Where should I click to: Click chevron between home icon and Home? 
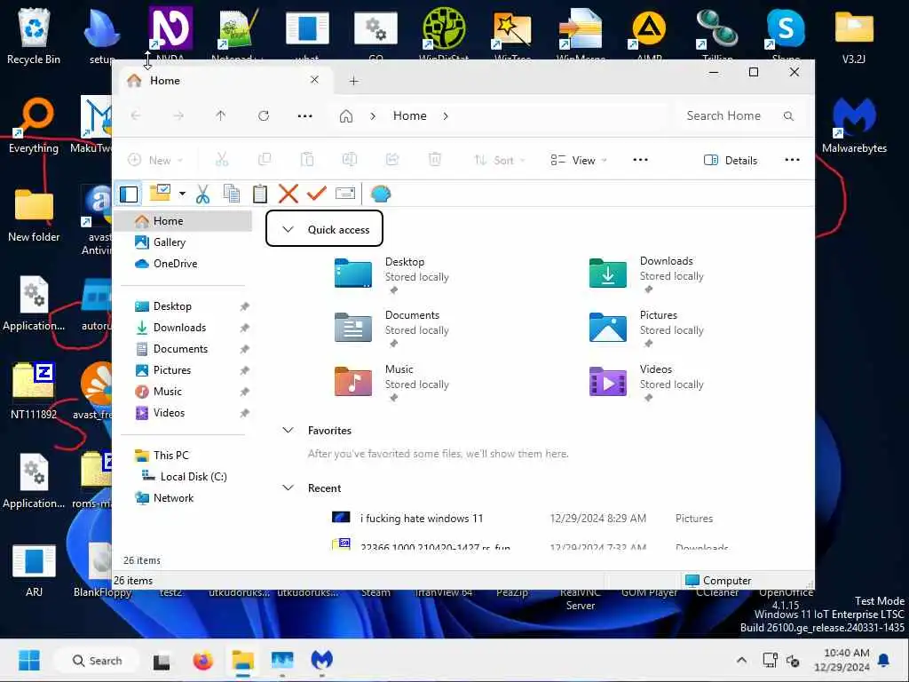pyautogui.click(x=373, y=116)
